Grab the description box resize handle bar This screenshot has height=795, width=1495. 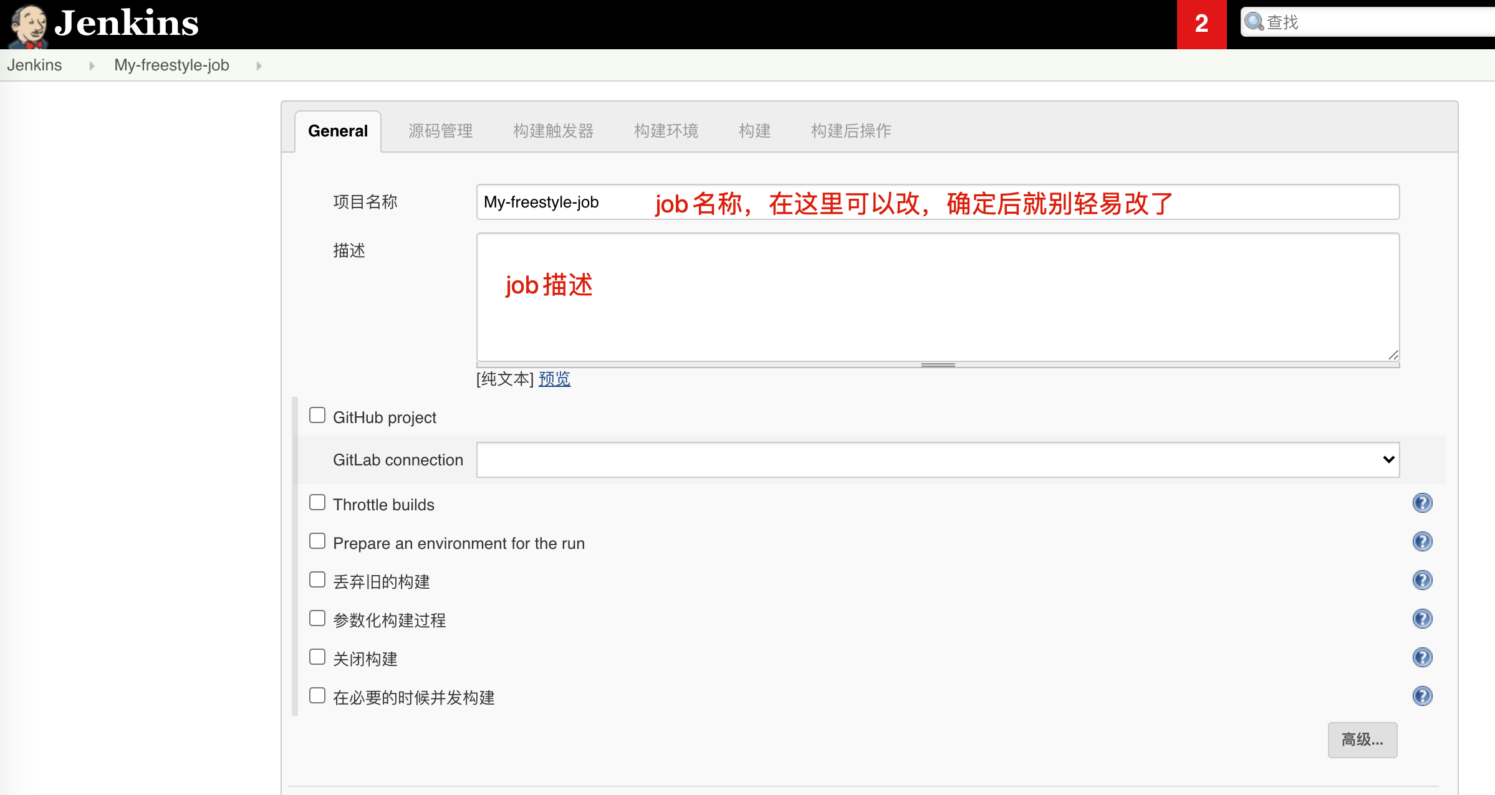[x=938, y=365]
